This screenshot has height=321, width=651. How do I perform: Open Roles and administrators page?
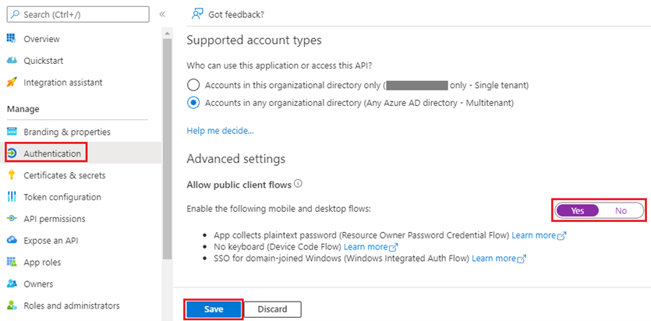point(72,305)
